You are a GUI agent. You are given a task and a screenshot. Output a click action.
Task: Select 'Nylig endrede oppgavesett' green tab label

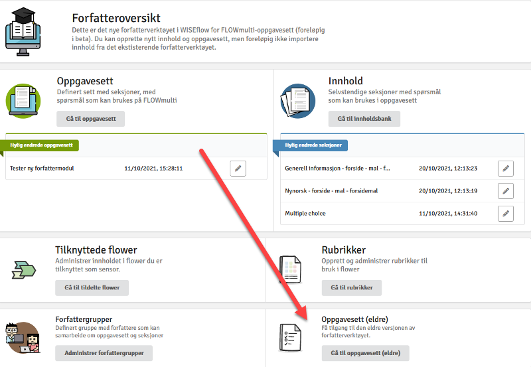[x=41, y=145]
